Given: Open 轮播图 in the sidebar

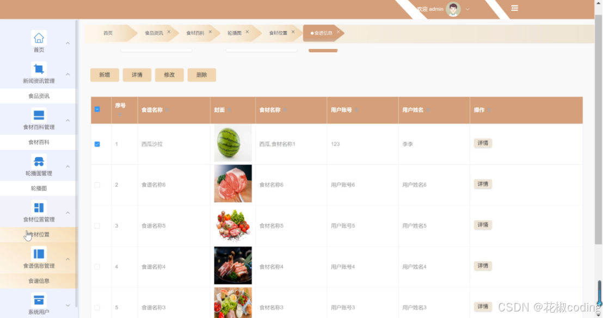Looking at the screenshot, I should pos(39,188).
